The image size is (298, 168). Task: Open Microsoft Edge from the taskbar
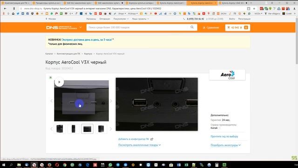[88, 165]
